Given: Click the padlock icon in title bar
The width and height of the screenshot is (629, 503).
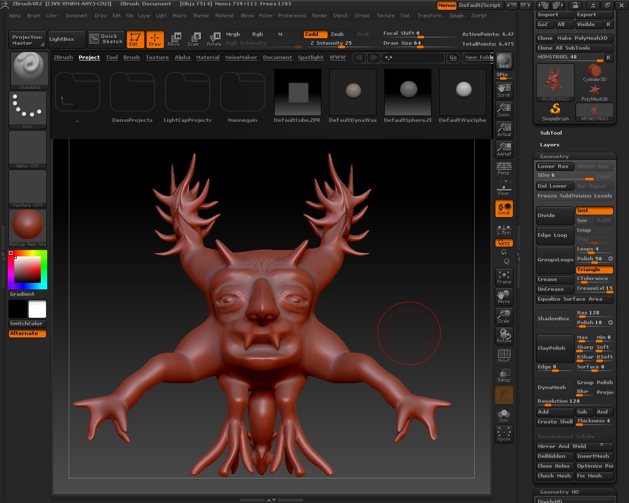Looking at the screenshot, I should click(575, 5).
